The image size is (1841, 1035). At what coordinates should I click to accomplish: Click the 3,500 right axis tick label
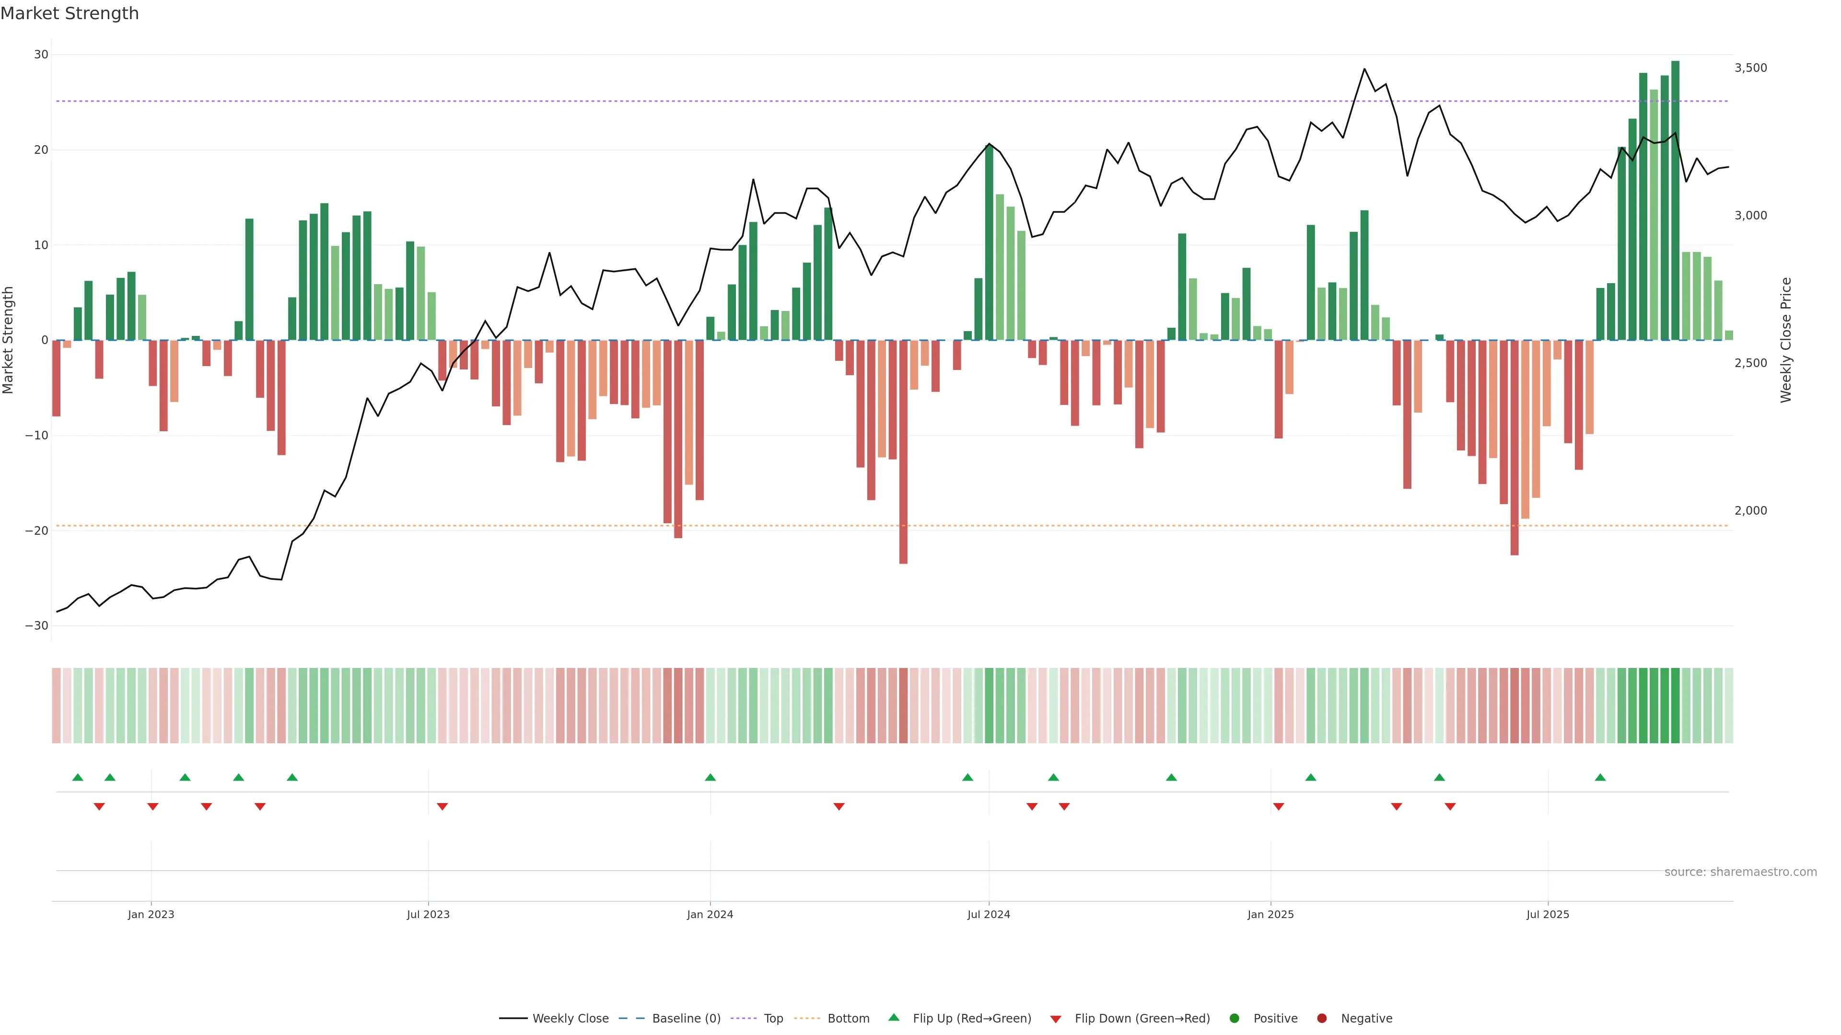[1750, 68]
